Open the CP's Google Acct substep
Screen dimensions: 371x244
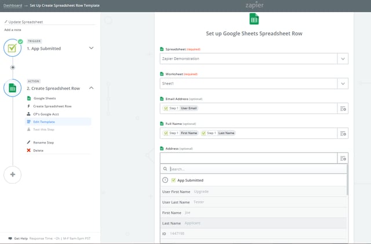46,114
